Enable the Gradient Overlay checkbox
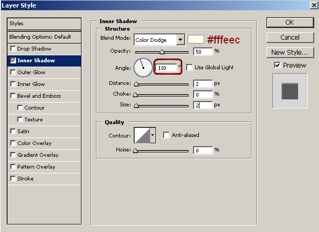Image resolution: width=319 pixels, height=232 pixels. coord(13,155)
